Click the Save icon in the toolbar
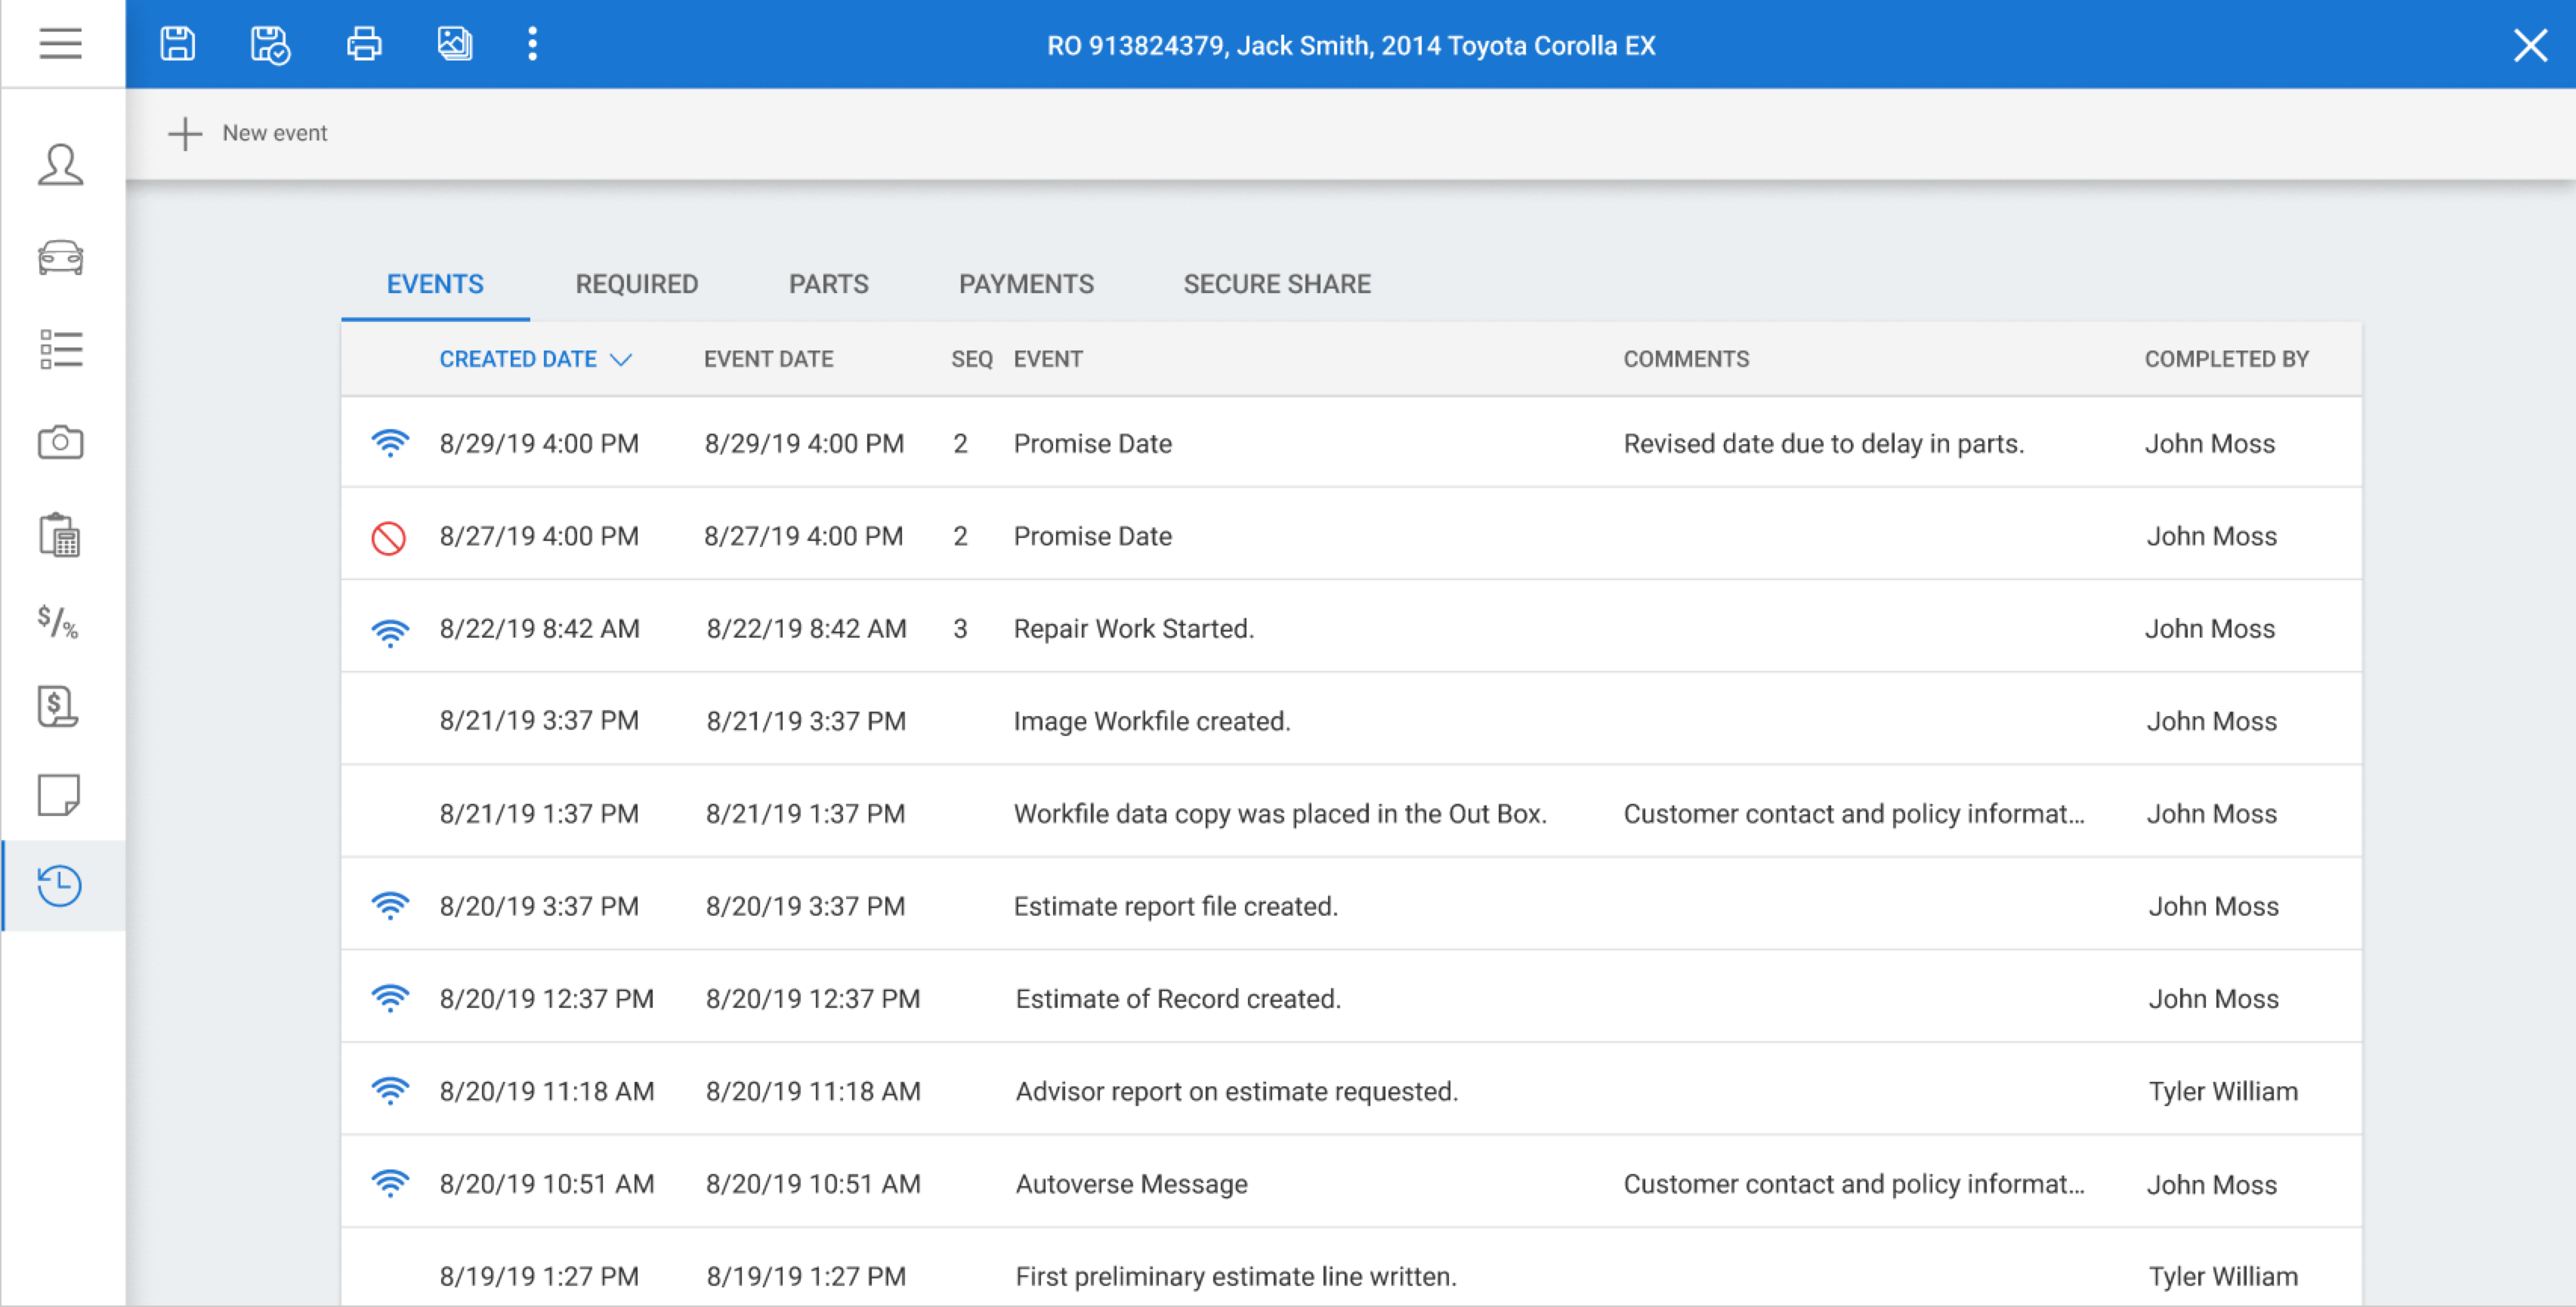This screenshot has width=2576, height=1307. pos(178,44)
